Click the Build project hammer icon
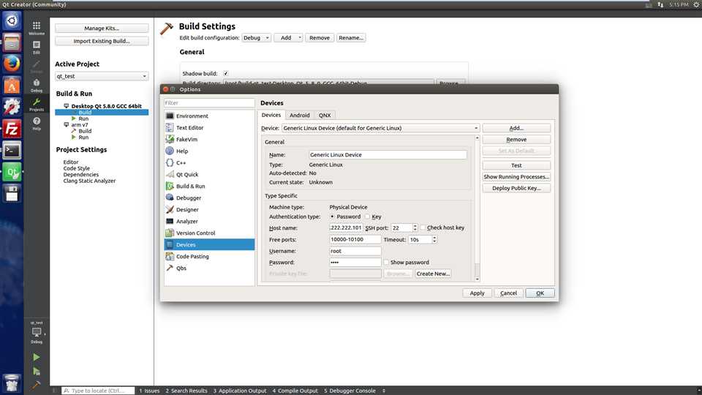 click(x=37, y=385)
